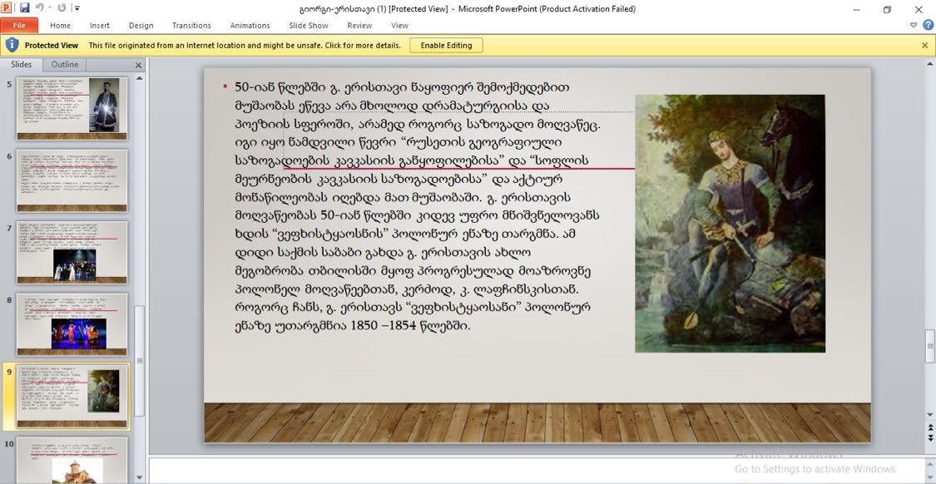
Task: Restore down the PowerPoint window
Action: tap(888, 9)
